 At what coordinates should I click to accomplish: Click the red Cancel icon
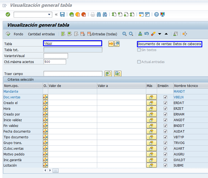pos(84,14)
